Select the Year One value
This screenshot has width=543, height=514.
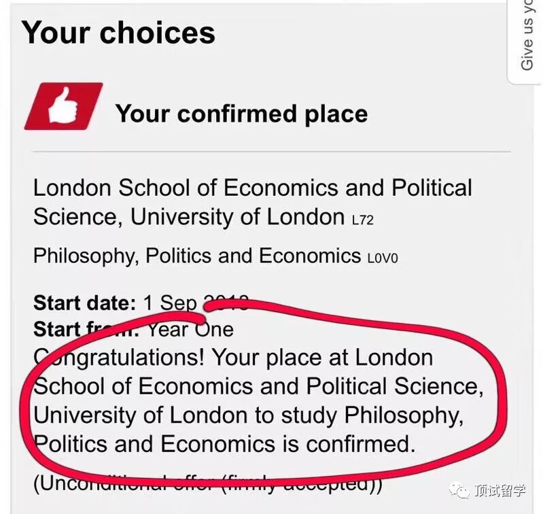(190, 329)
